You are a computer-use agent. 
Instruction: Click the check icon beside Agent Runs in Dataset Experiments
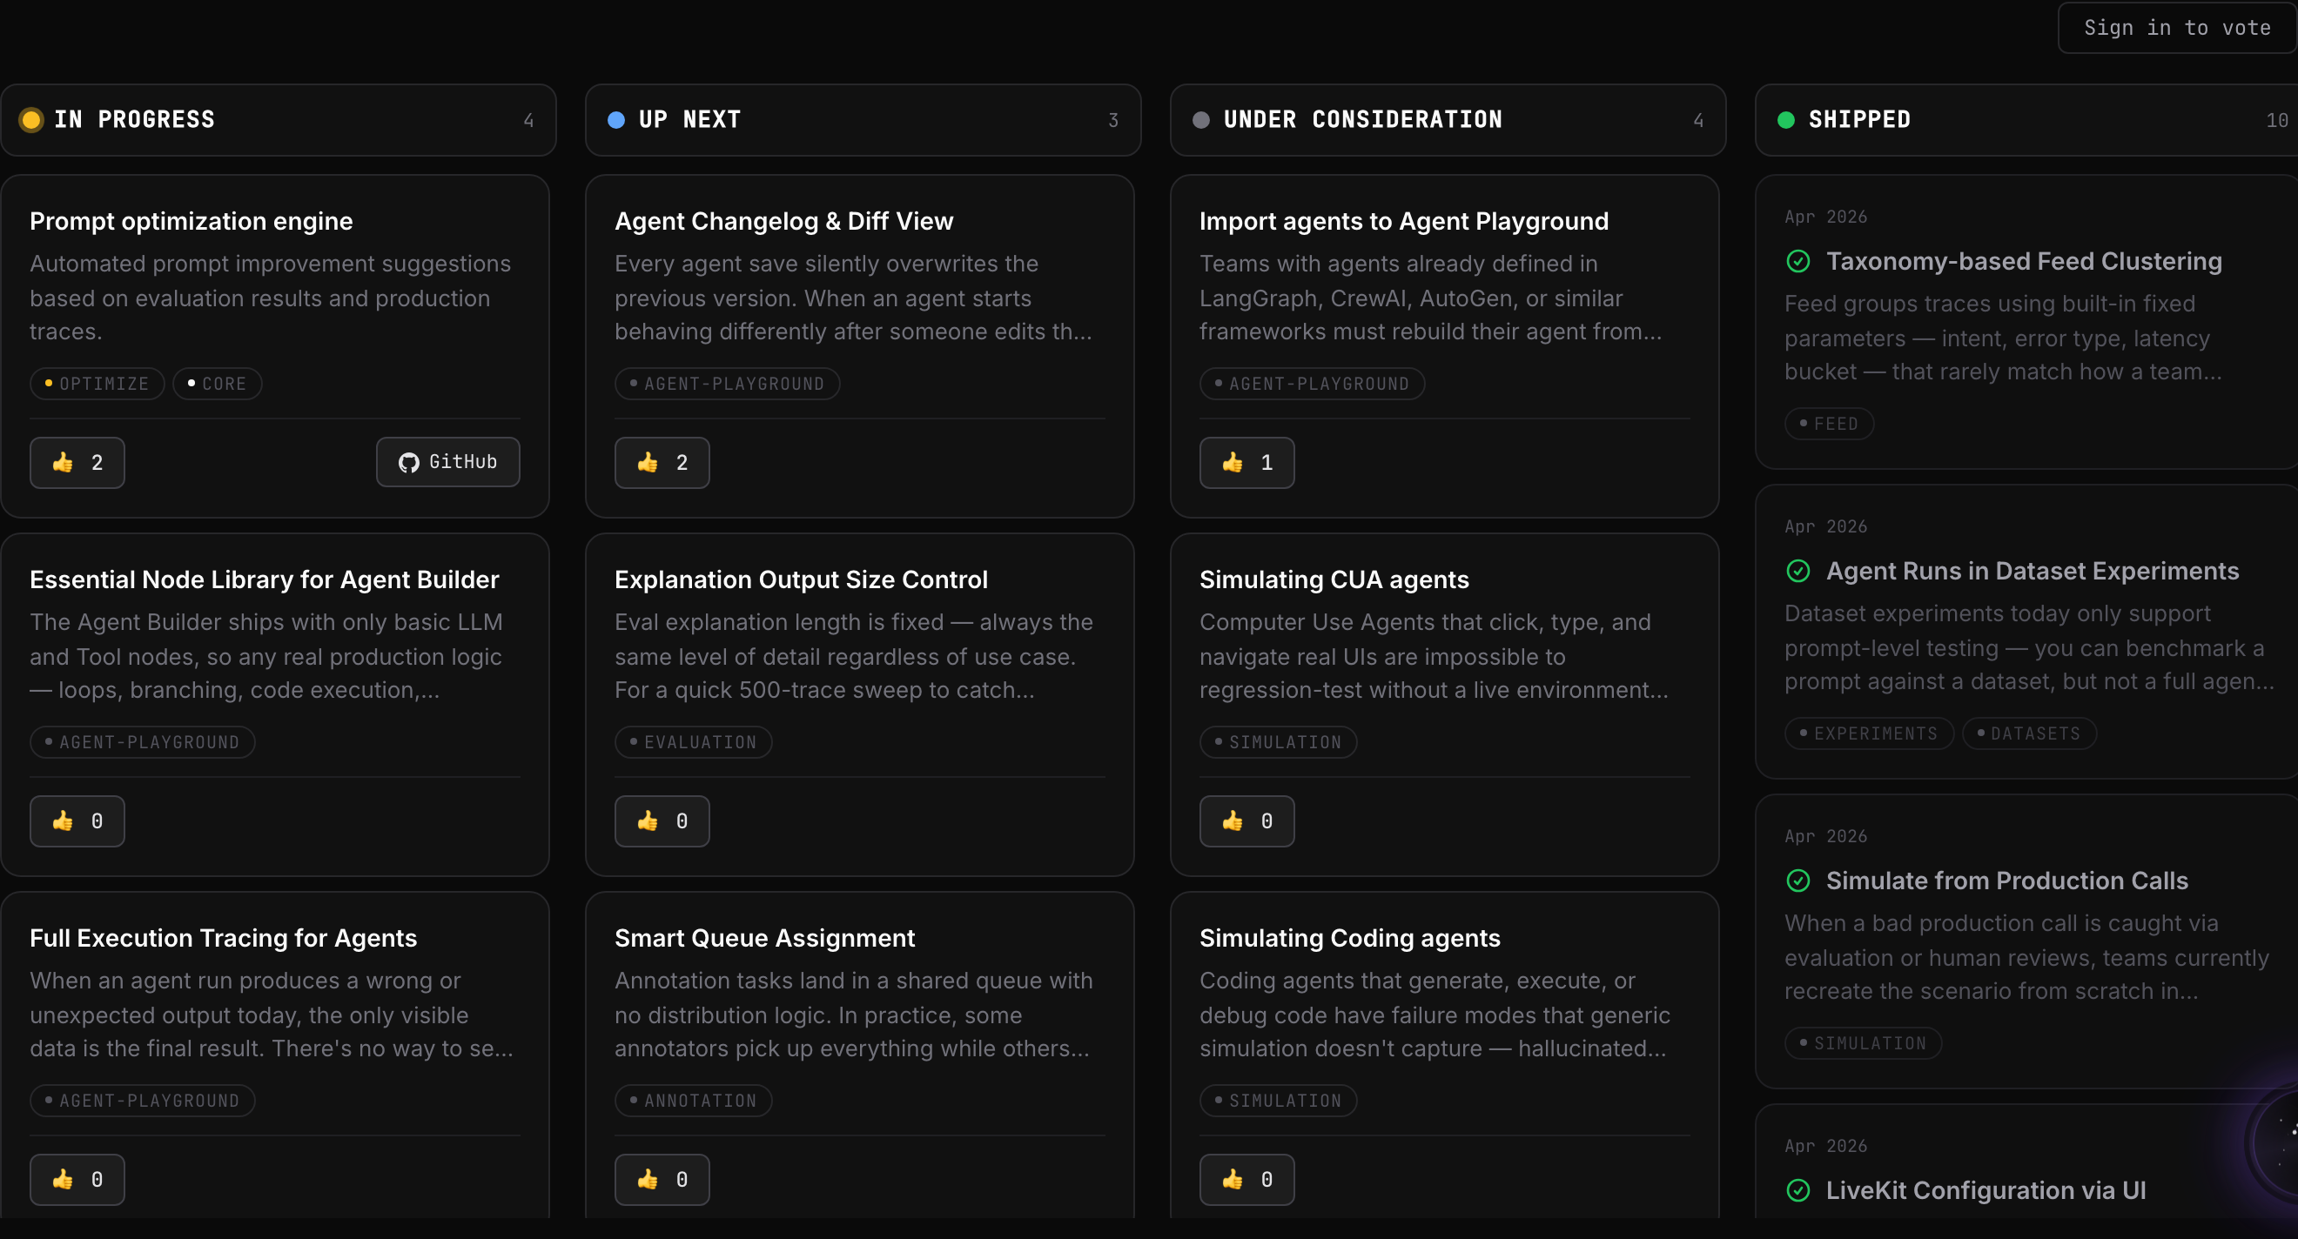1798,571
